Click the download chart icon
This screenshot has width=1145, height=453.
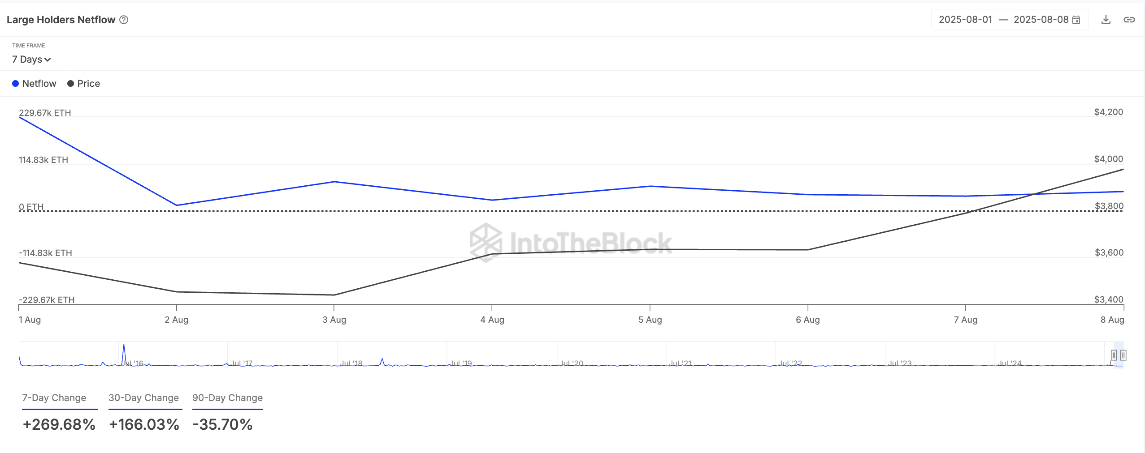(1106, 20)
